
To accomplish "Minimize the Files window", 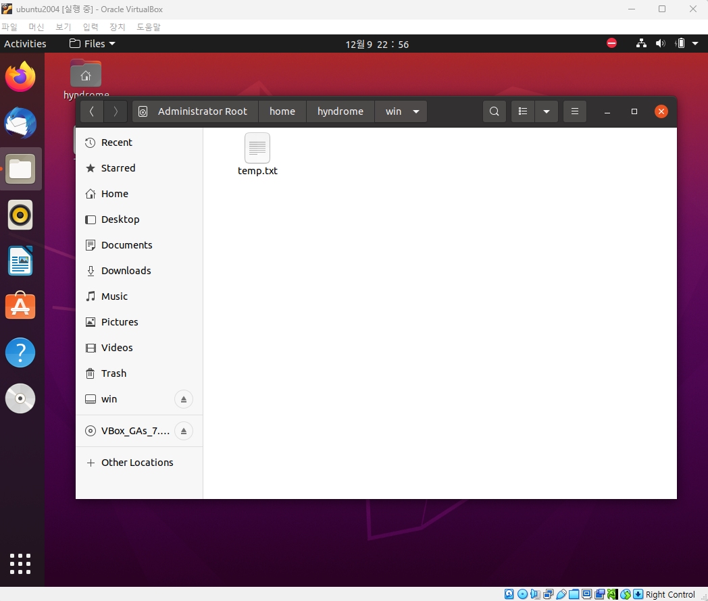I will point(607,112).
